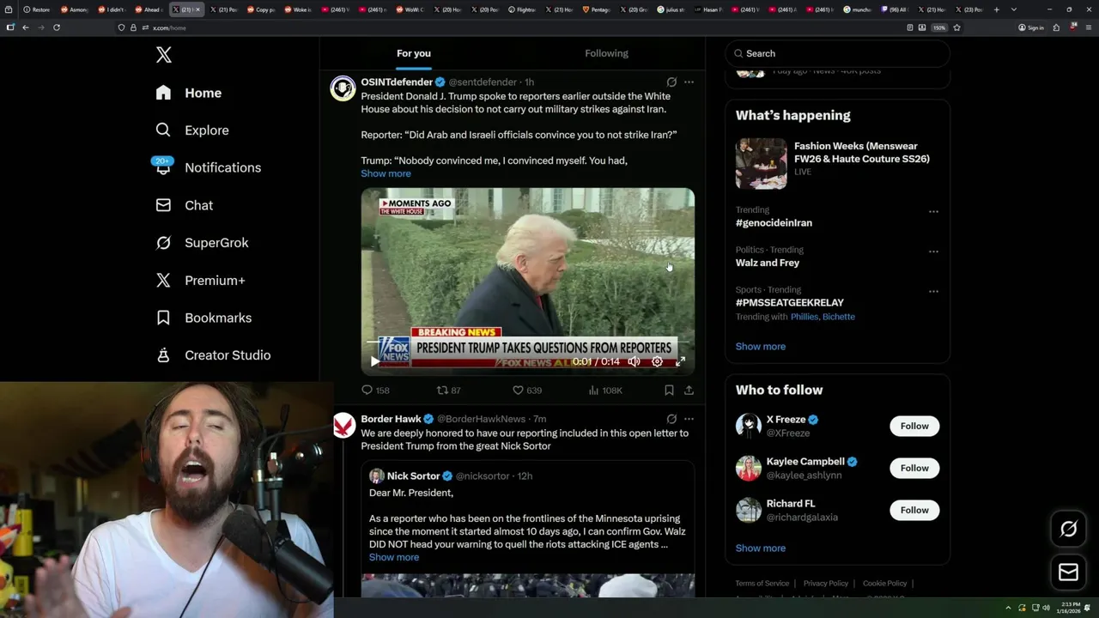1099x618 pixels.
Task: Bookmark page with star icon
Action: click(x=956, y=27)
